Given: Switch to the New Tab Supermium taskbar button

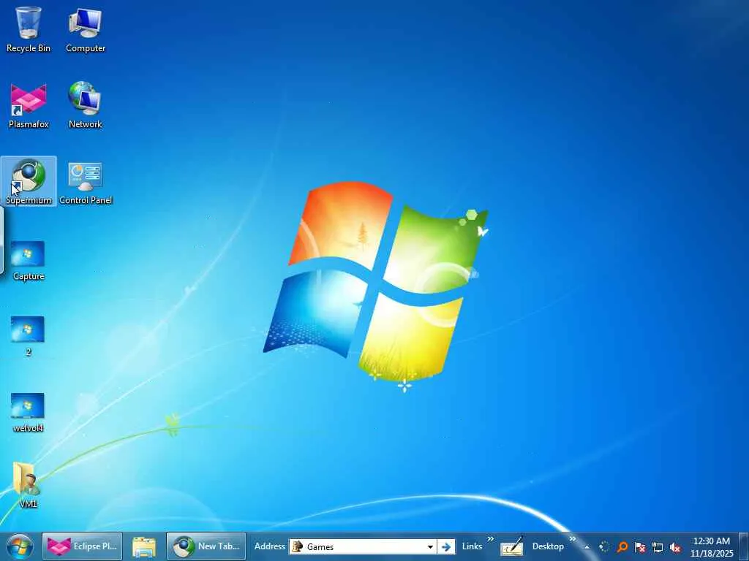Looking at the screenshot, I should [206, 546].
